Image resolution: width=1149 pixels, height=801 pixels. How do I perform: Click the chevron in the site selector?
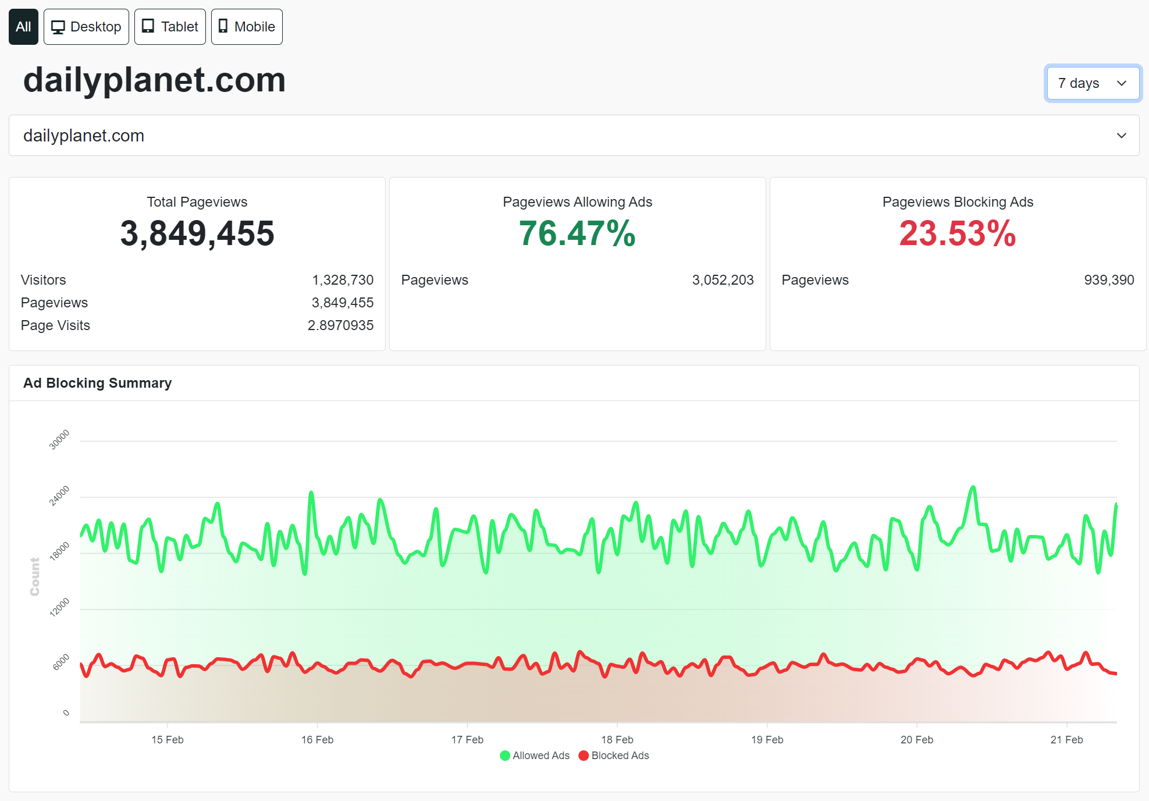coord(1122,136)
